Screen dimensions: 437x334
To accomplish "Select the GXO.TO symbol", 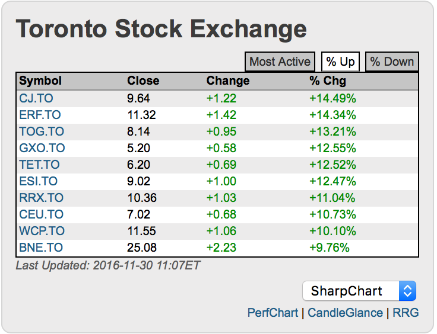I will [x=42, y=148].
